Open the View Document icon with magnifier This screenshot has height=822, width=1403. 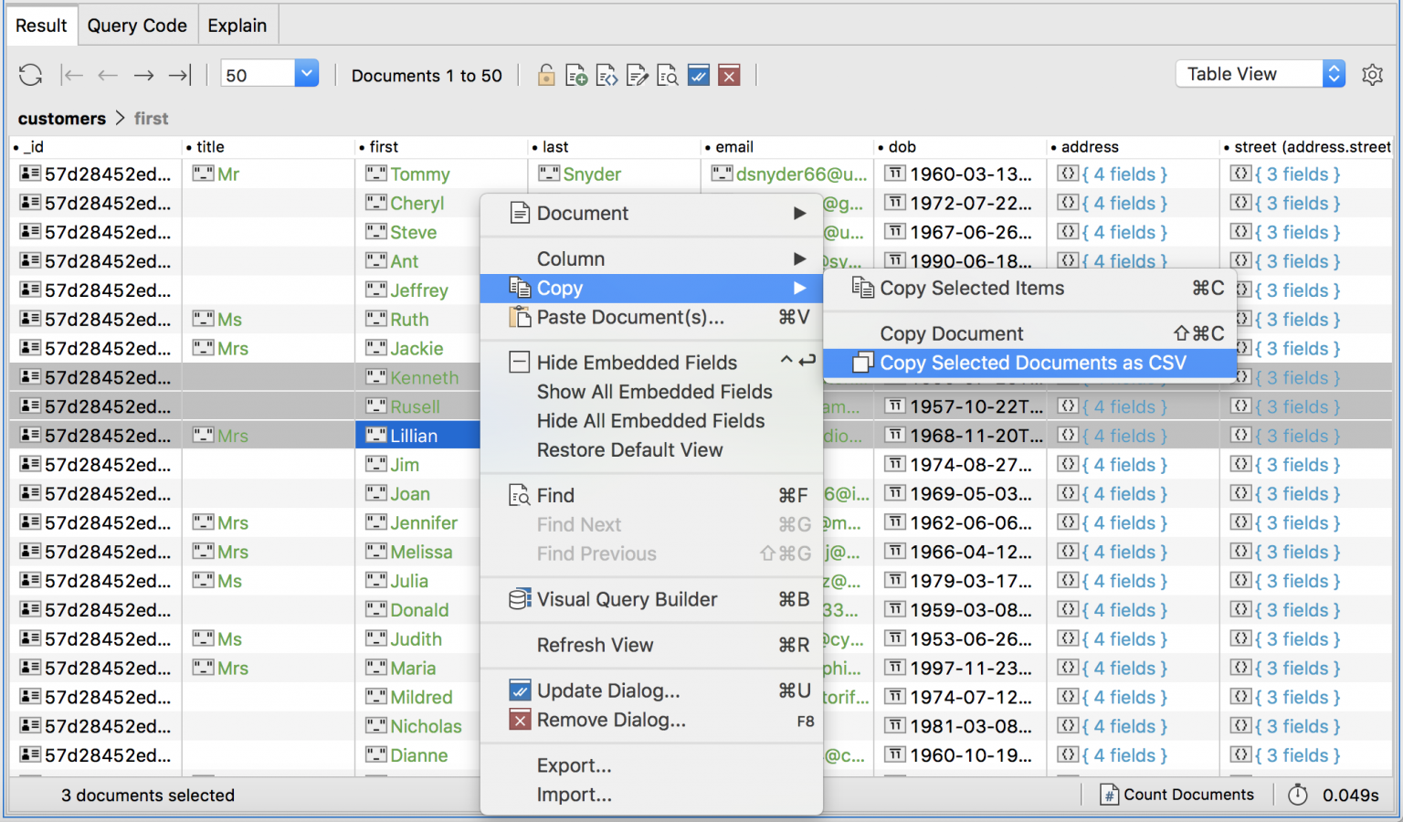[x=668, y=75]
